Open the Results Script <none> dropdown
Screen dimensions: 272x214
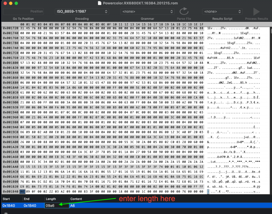(222, 12)
